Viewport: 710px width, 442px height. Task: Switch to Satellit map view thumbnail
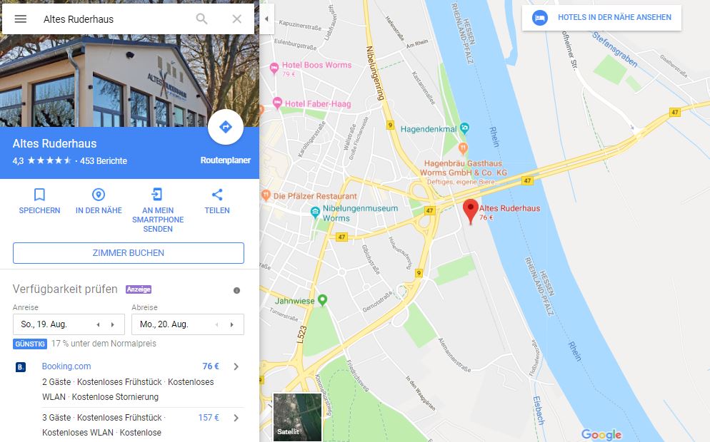(297, 416)
